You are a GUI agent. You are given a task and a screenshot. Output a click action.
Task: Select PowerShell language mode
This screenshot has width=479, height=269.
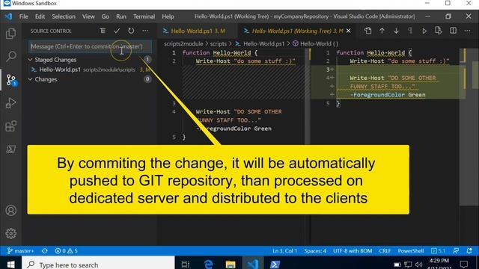pyautogui.click(x=411, y=251)
